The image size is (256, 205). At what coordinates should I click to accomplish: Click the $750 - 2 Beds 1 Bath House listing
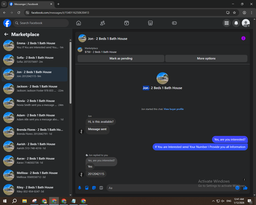101,52
